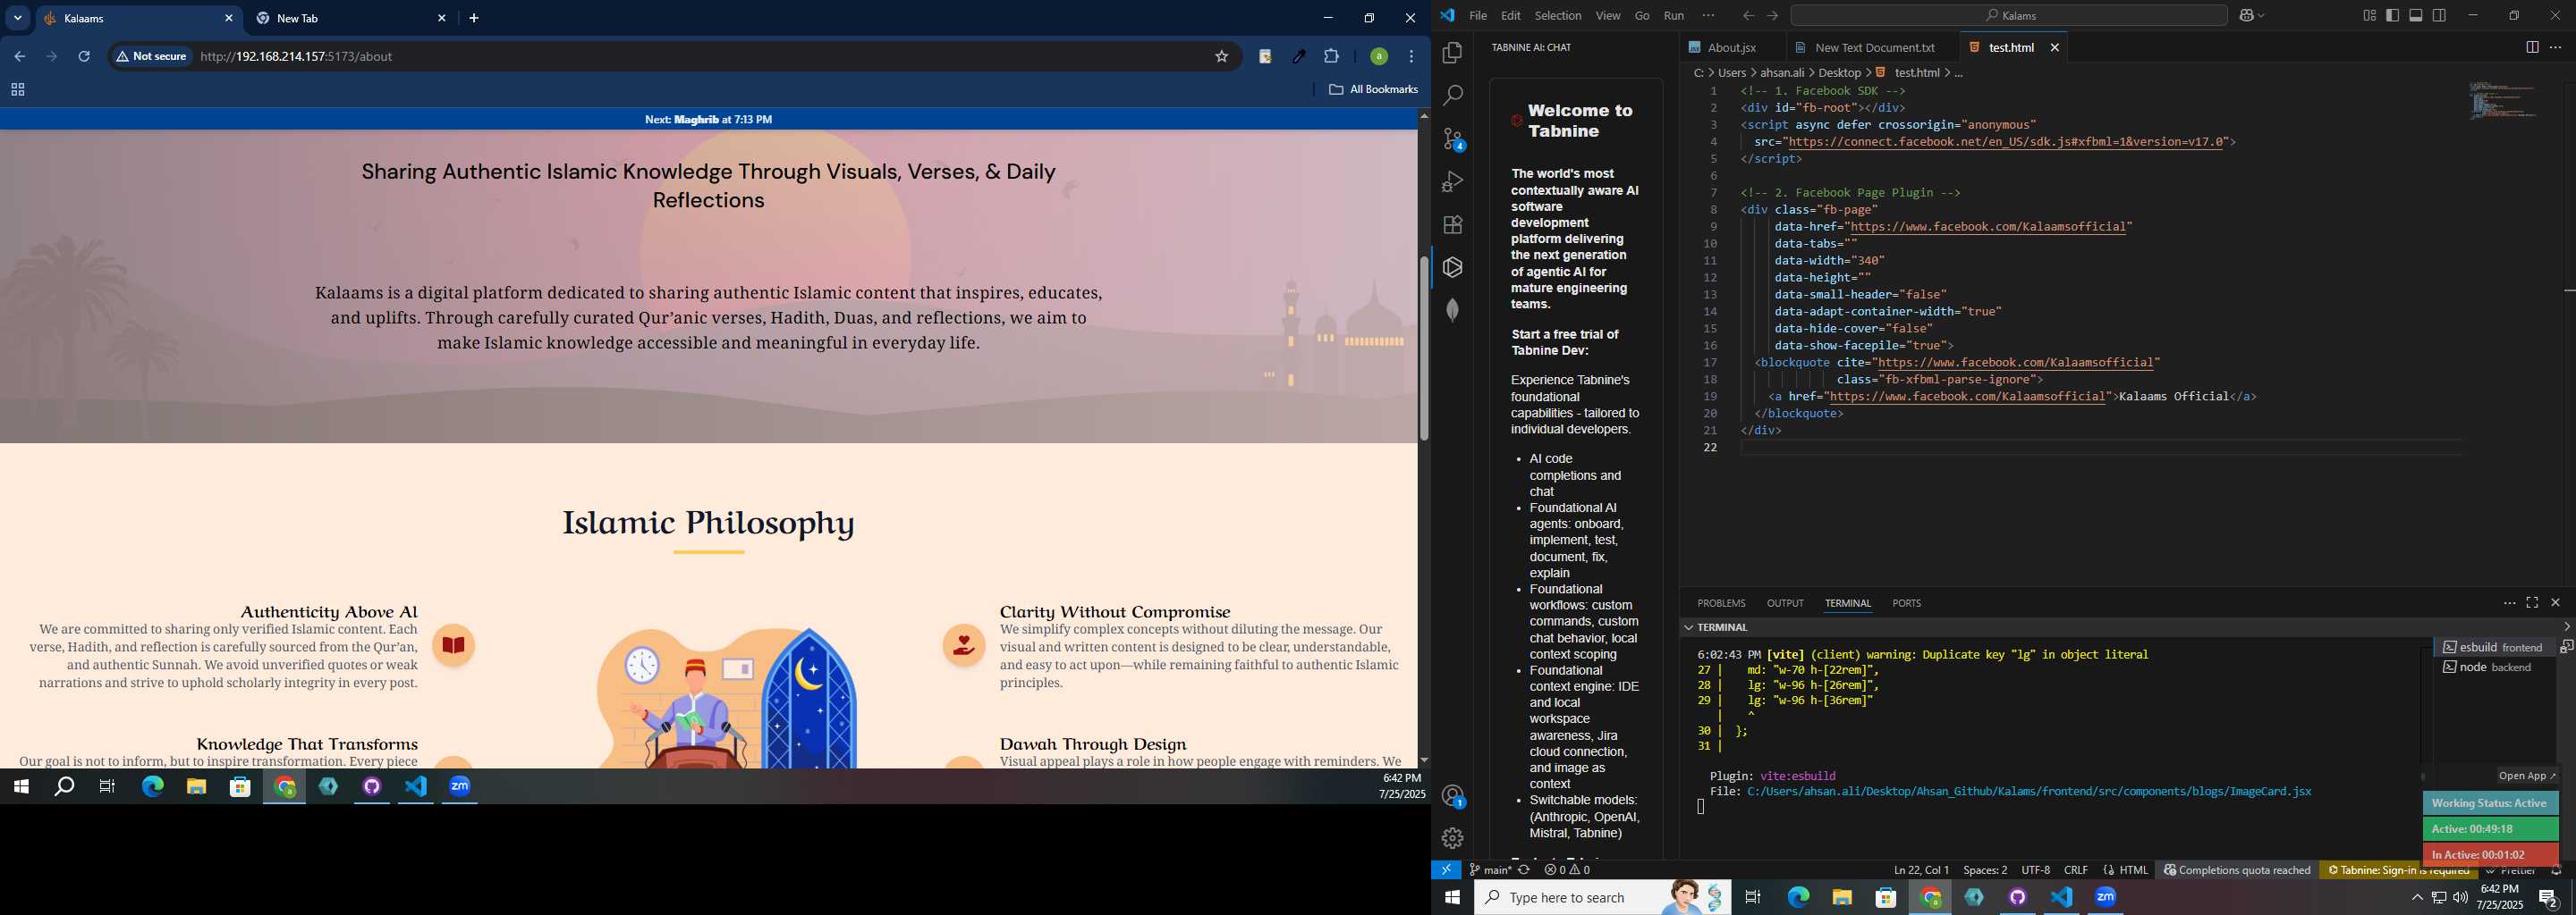This screenshot has width=2576, height=915.
Task: Open the Chrome profile avatar
Action: coord(1378,56)
